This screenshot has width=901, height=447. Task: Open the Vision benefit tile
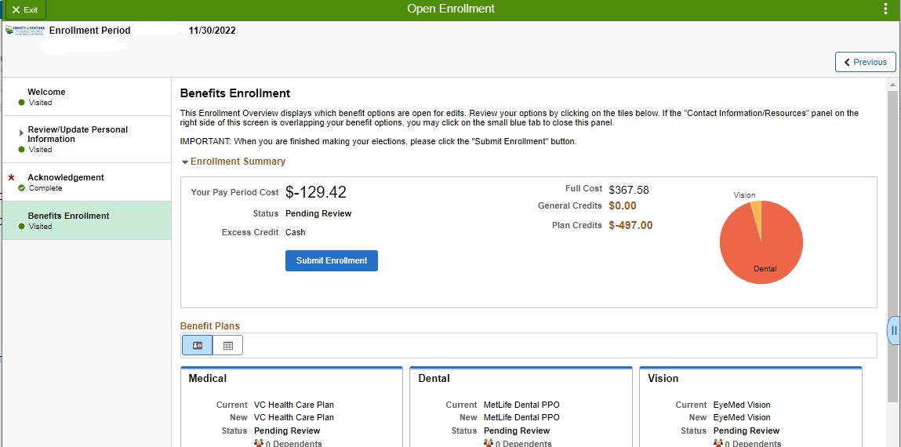click(x=750, y=407)
